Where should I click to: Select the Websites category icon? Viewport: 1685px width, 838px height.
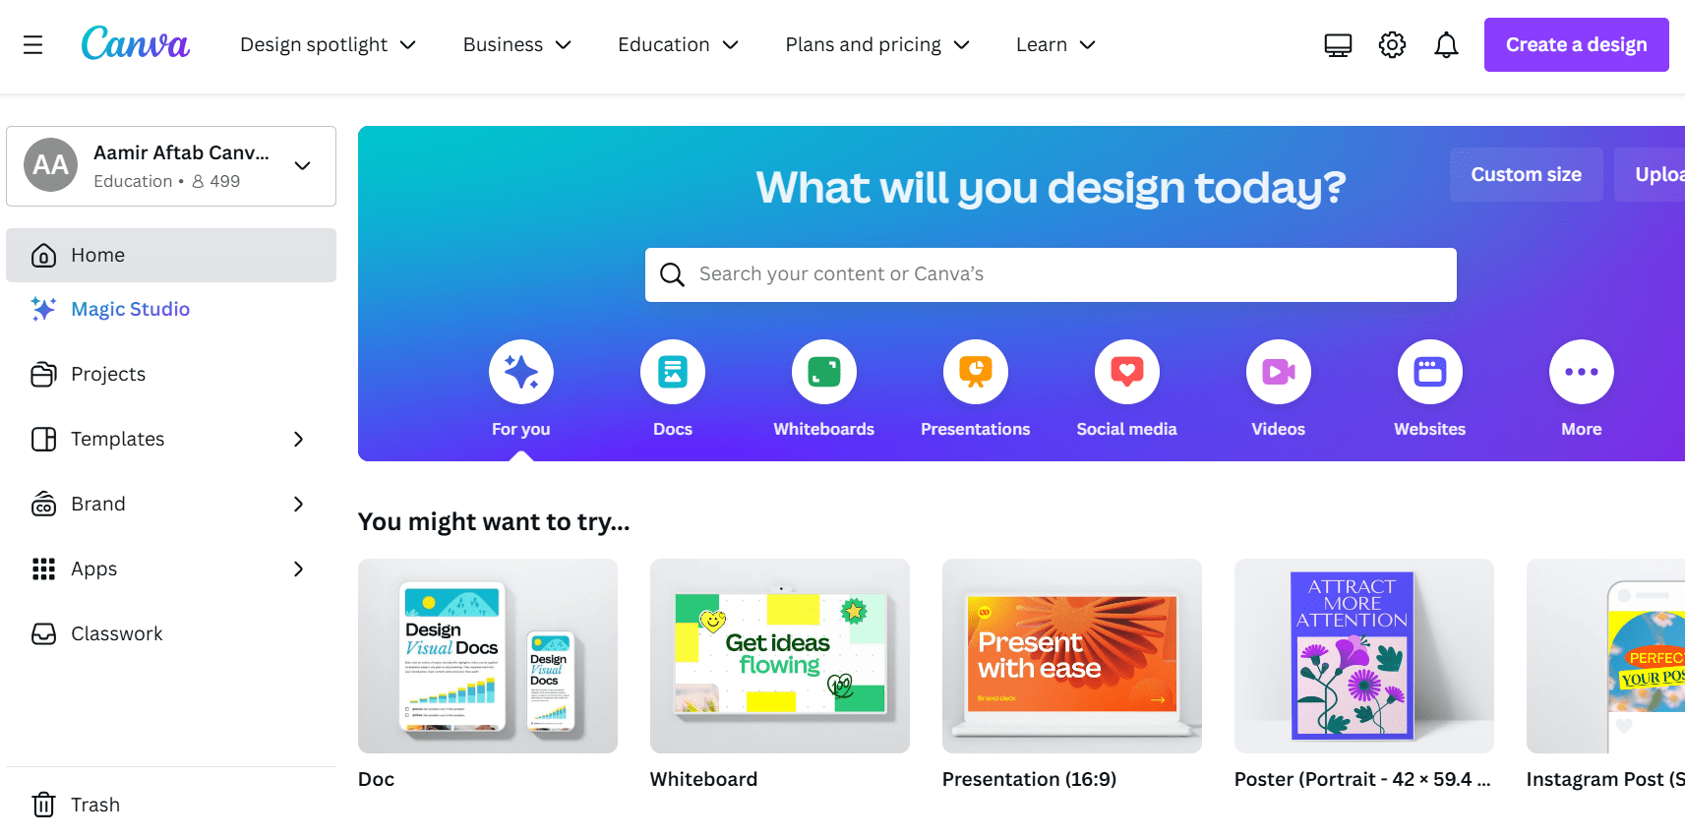click(x=1430, y=372)
